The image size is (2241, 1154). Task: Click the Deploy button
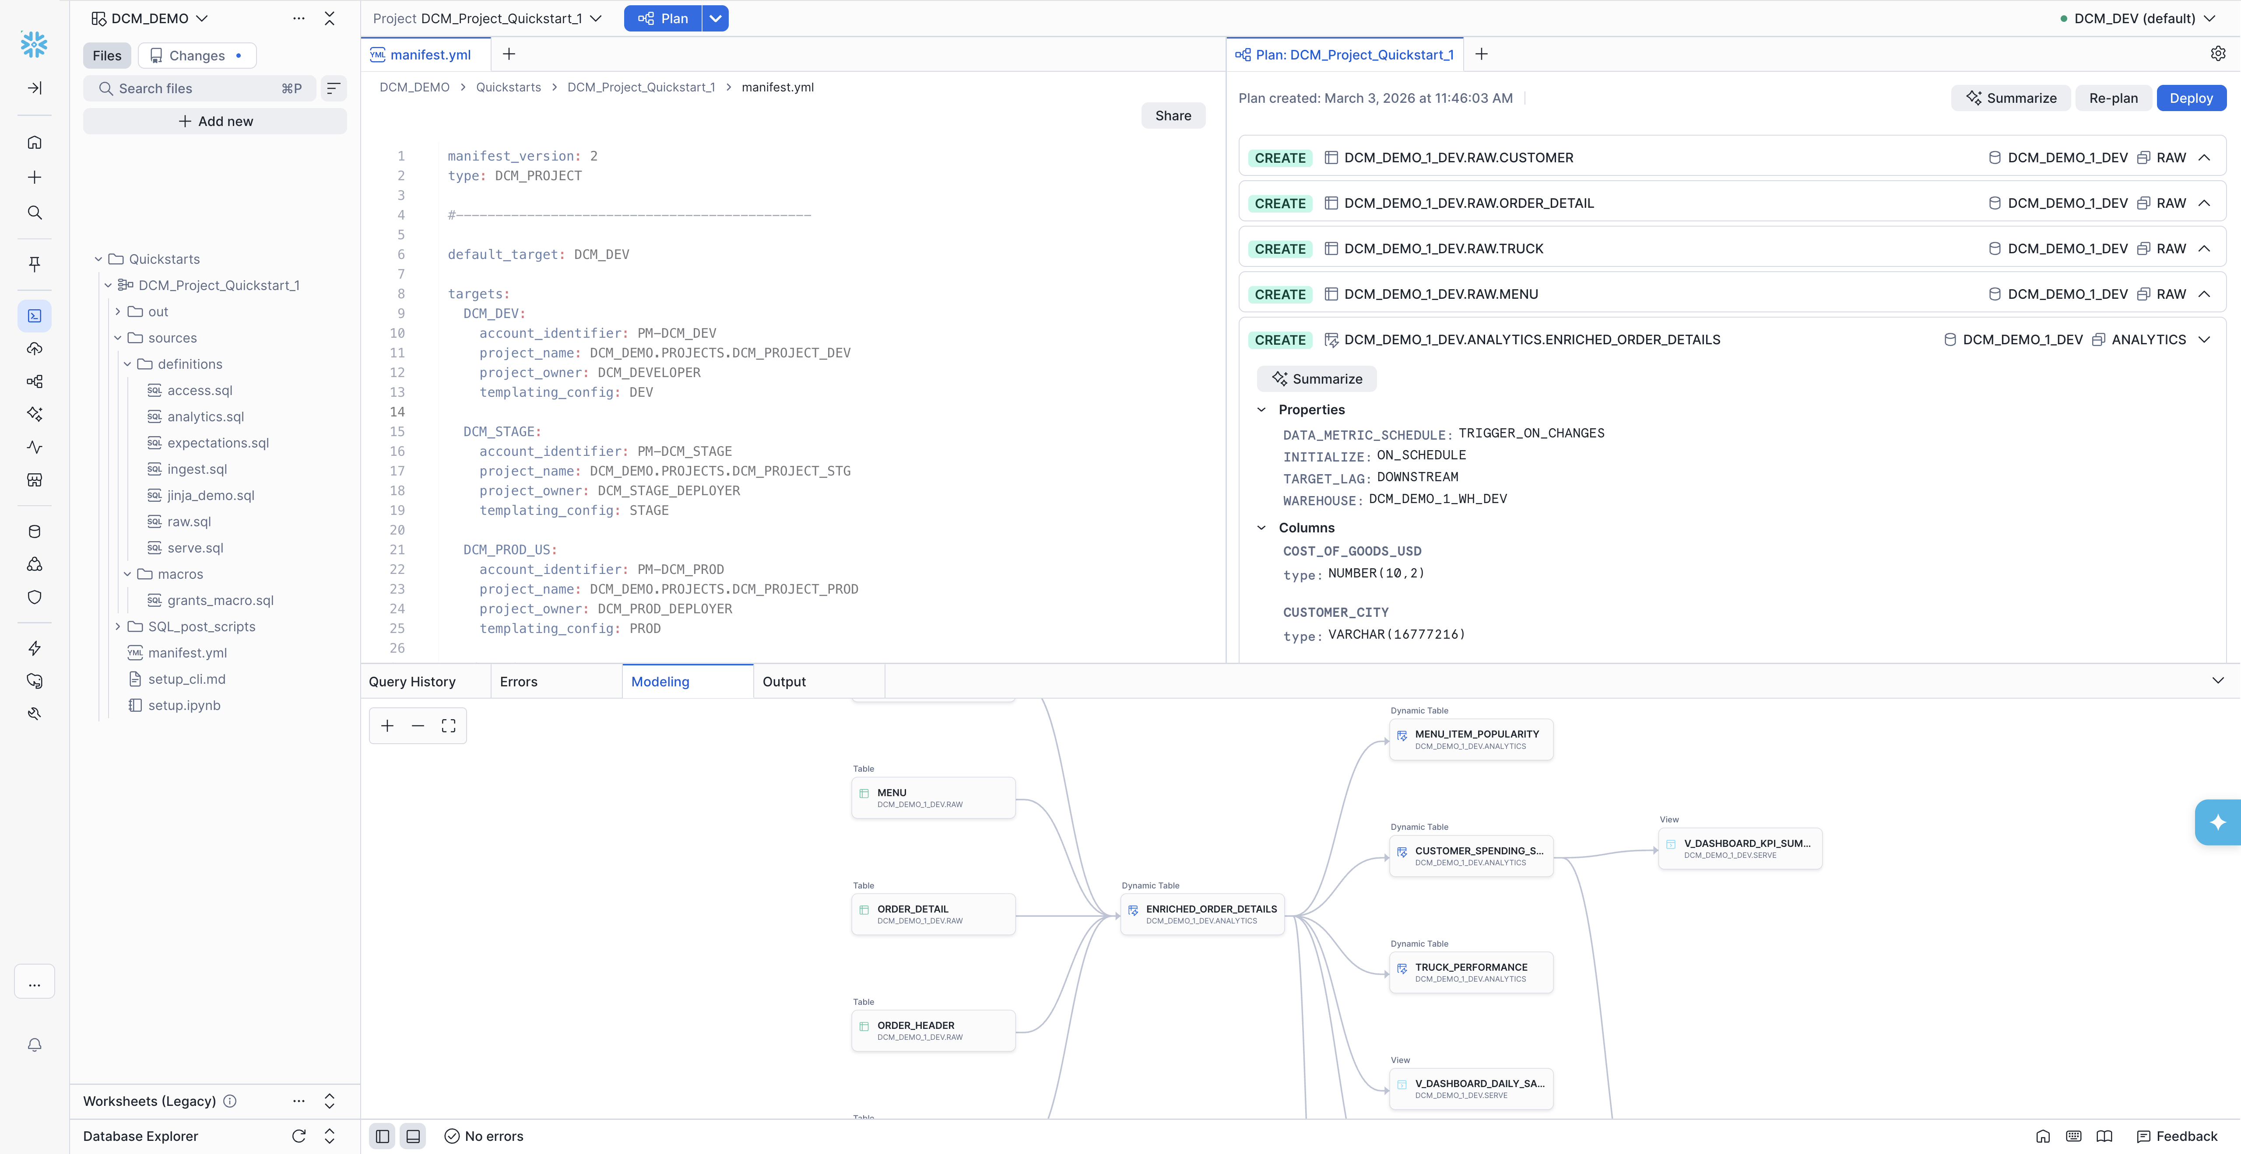pyautogui.click(x=2190, y=98)
